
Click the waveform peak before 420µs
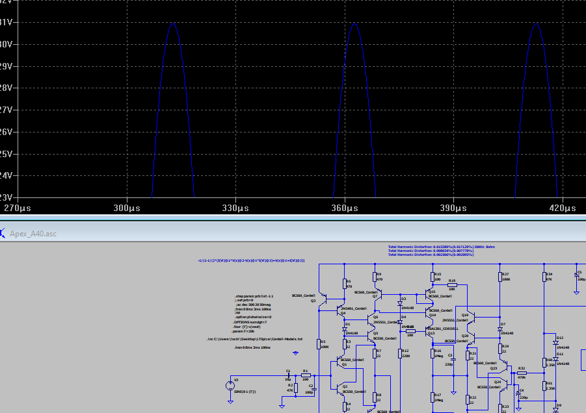(x=537, y=24)
